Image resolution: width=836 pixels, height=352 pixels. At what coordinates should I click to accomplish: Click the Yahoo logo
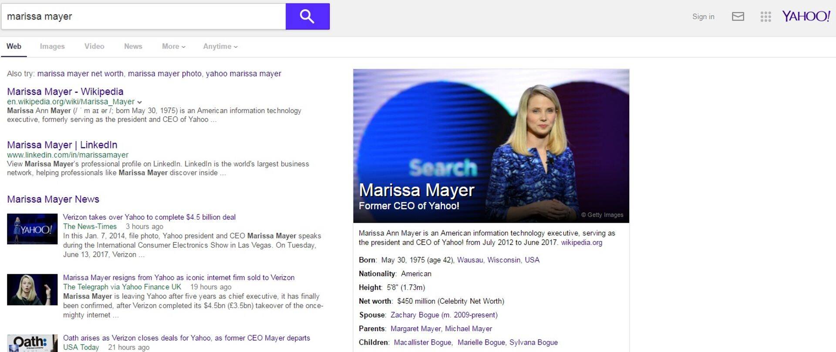tap(806, 17)
